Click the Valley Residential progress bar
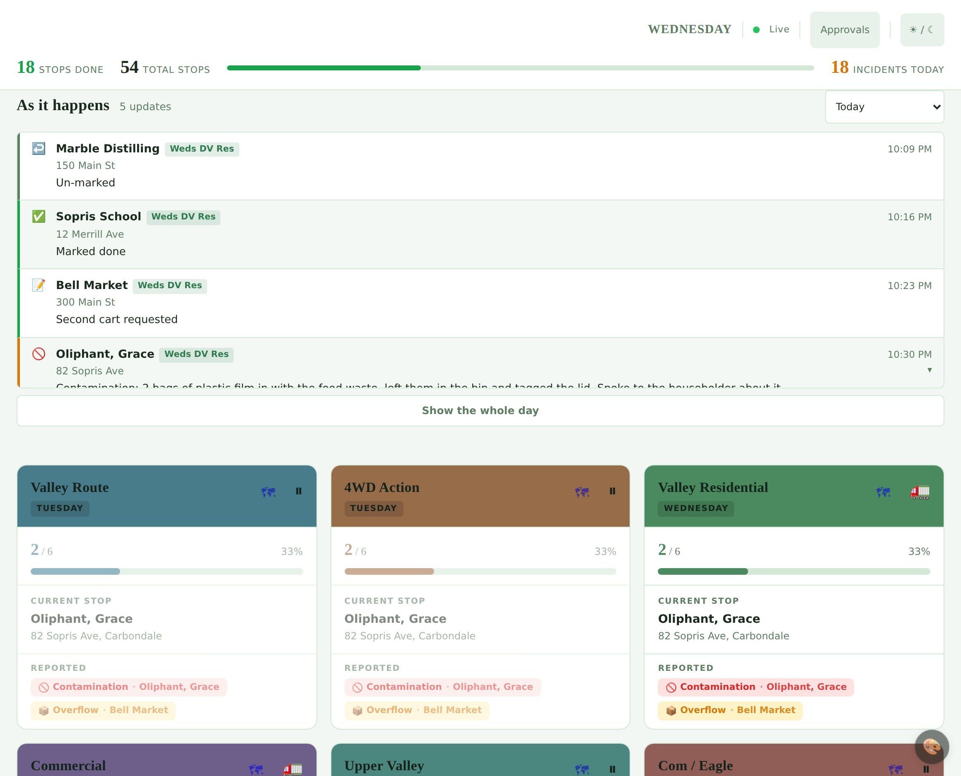Image resolution: width=961 pixels, height=776 pixels. (x=794, y=571)
